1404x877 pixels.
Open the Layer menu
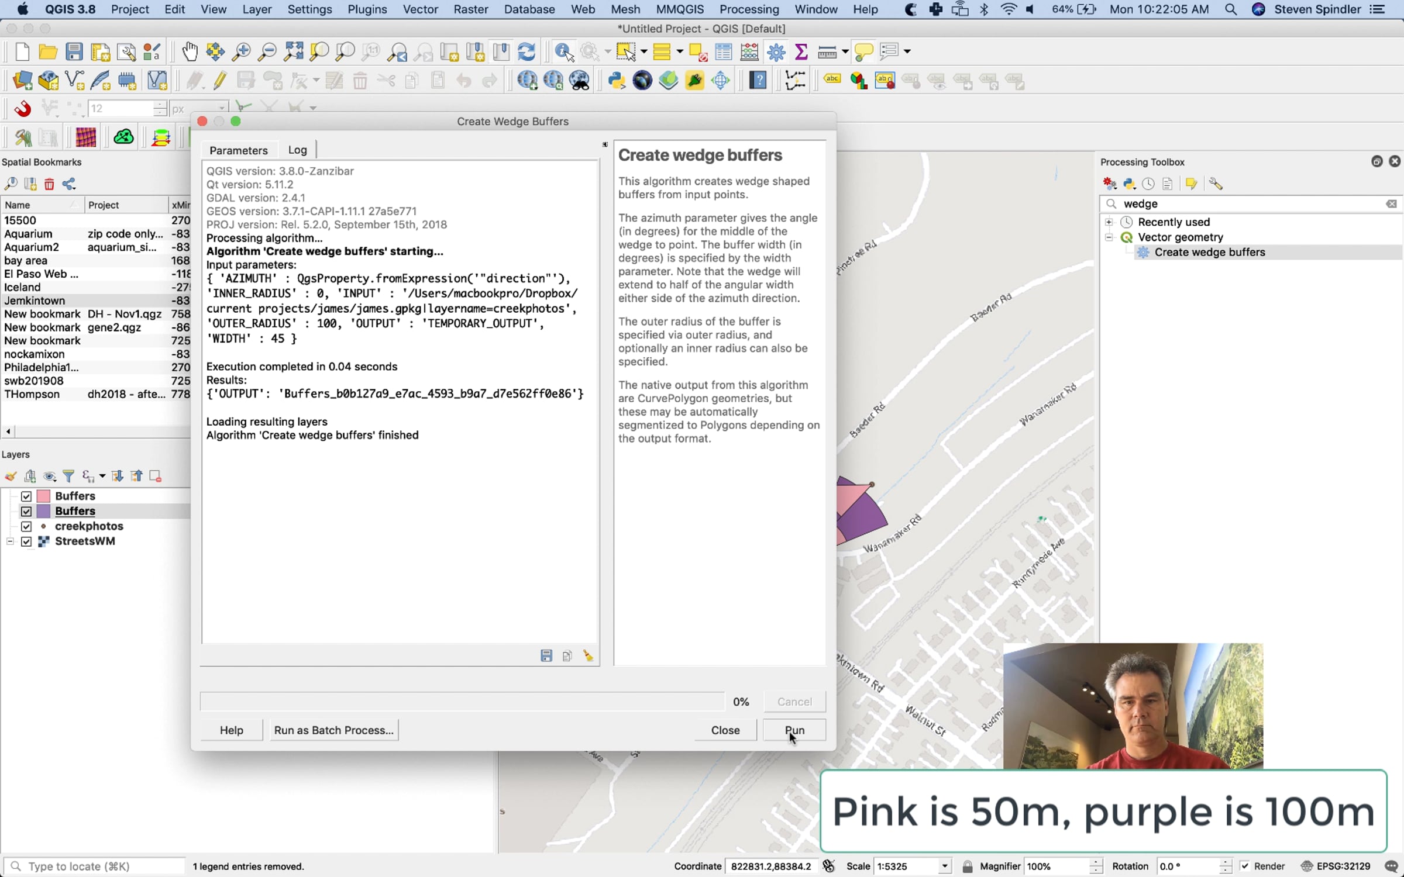(257, 9)
